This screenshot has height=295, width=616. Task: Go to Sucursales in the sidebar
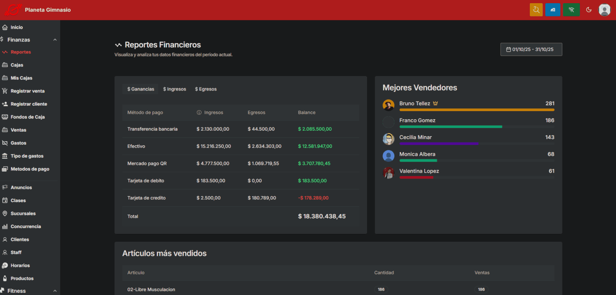(x=23, y=214)
